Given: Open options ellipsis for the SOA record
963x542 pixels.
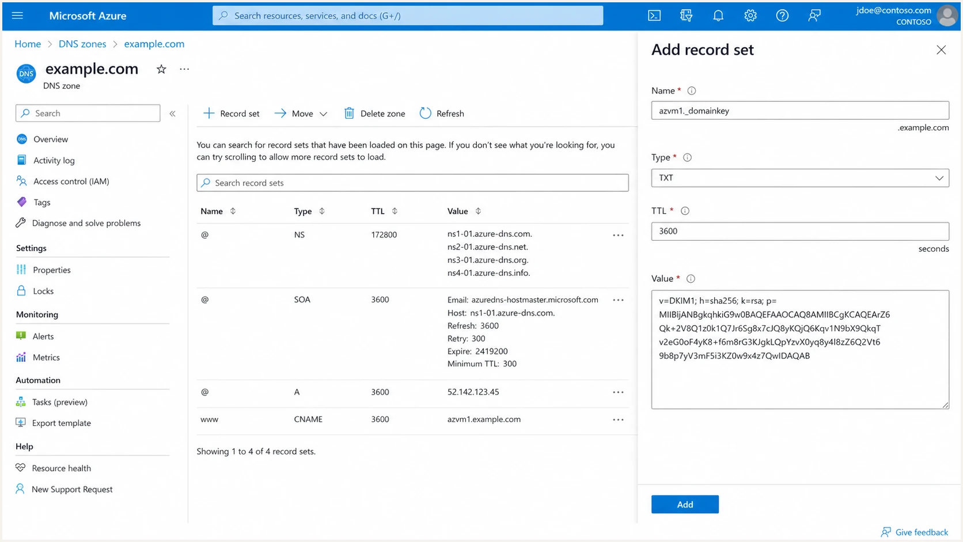Looking at the screenshot, I should 618,300.
